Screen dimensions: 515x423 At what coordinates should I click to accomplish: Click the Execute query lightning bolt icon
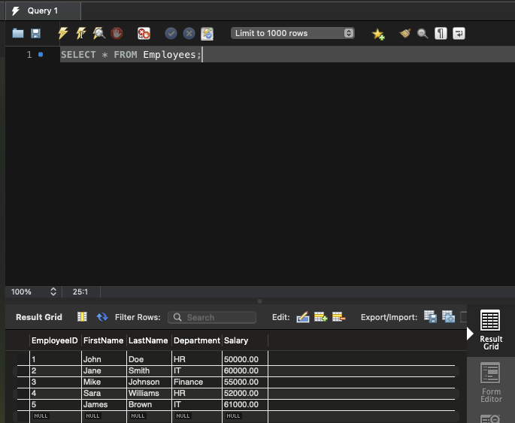(63, 33)
